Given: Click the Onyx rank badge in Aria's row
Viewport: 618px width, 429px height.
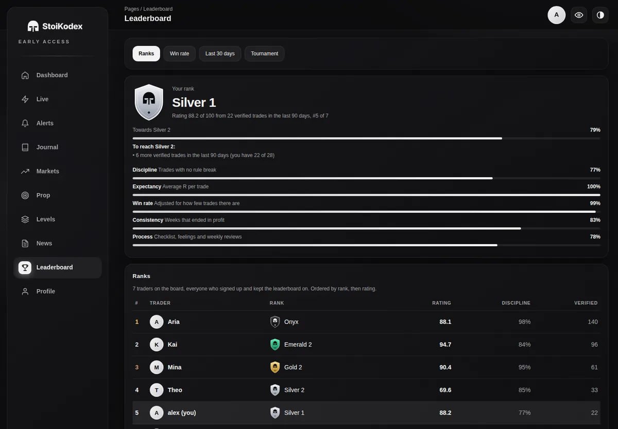Looking at the screenshot, I should click(275, 322).
